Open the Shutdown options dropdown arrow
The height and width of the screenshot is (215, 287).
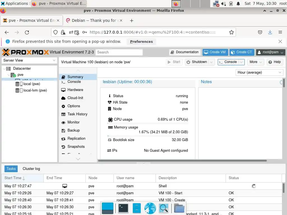[x=211, y=62]
